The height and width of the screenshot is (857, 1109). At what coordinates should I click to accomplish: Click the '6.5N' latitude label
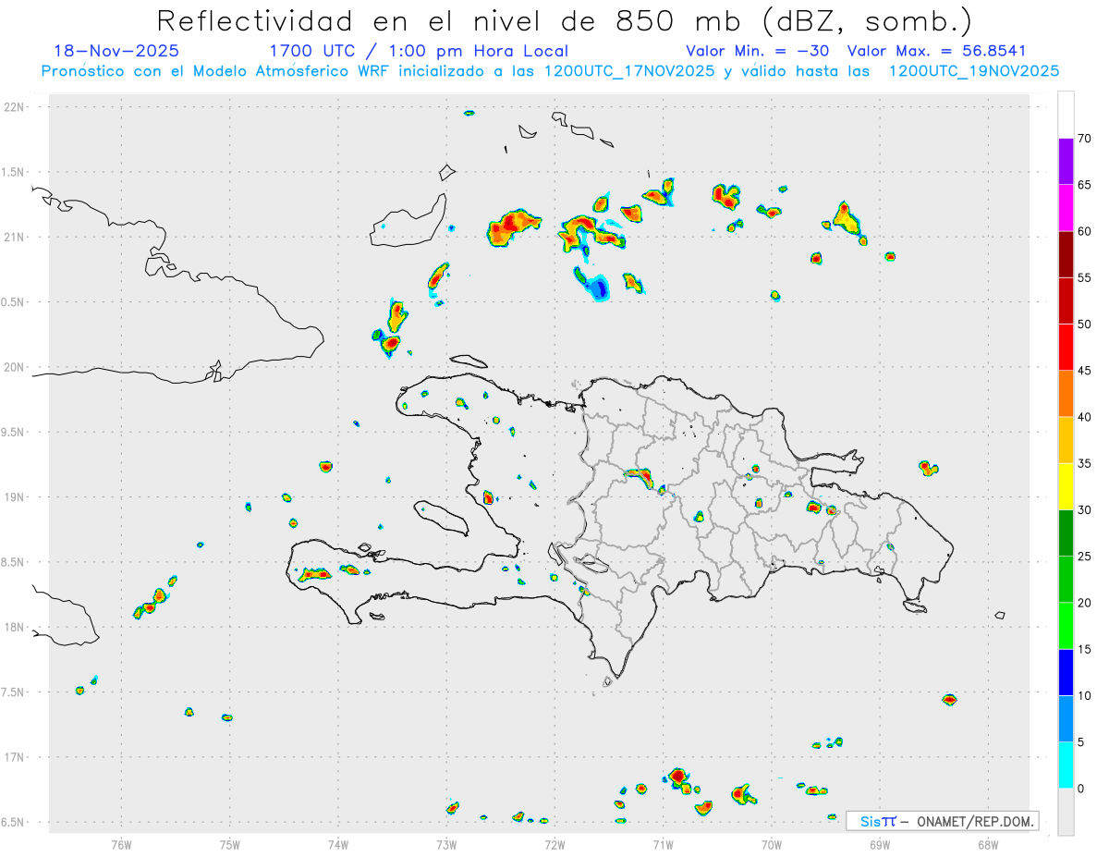pyautogui.click(x=12, y=823)
